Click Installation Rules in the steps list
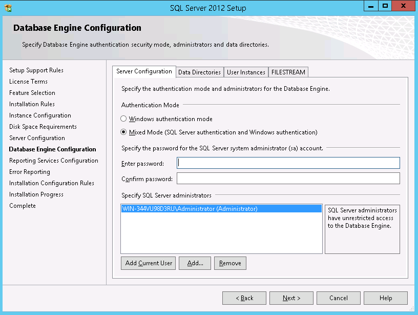The image size is (418, 315). tap(32, 104)
